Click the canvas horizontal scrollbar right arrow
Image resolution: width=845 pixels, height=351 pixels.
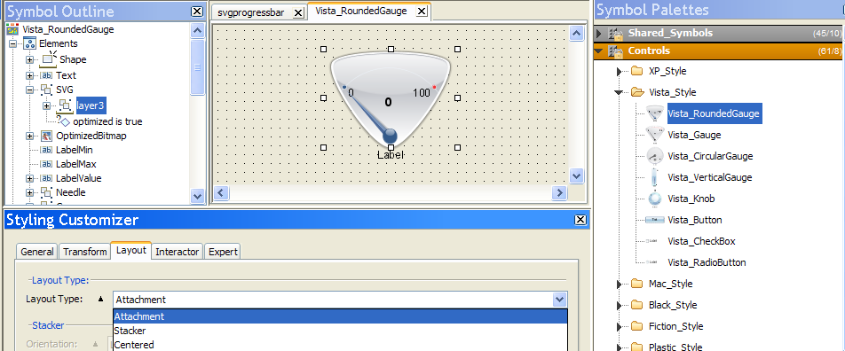[559, 192]
